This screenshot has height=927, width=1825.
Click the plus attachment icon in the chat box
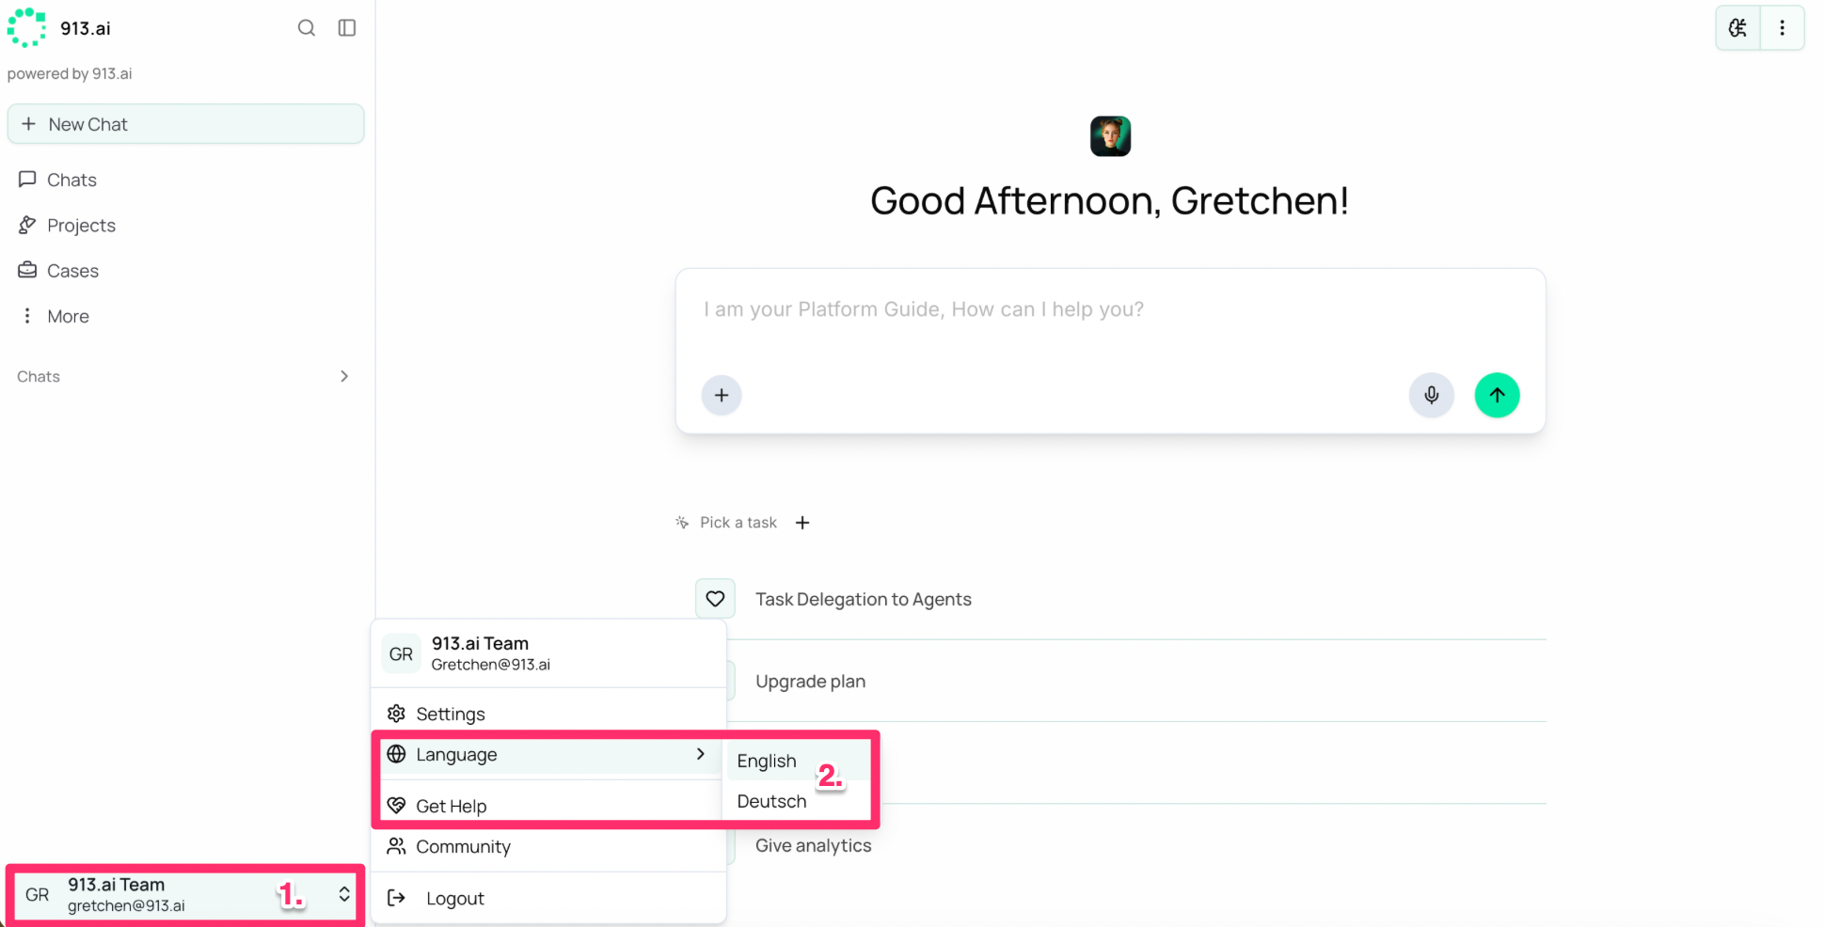pos(722,395)
